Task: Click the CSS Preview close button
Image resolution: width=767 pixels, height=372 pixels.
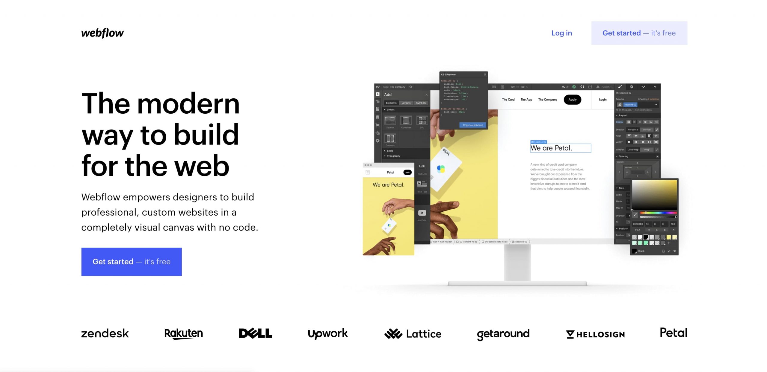Action: [x=484, y=74]
